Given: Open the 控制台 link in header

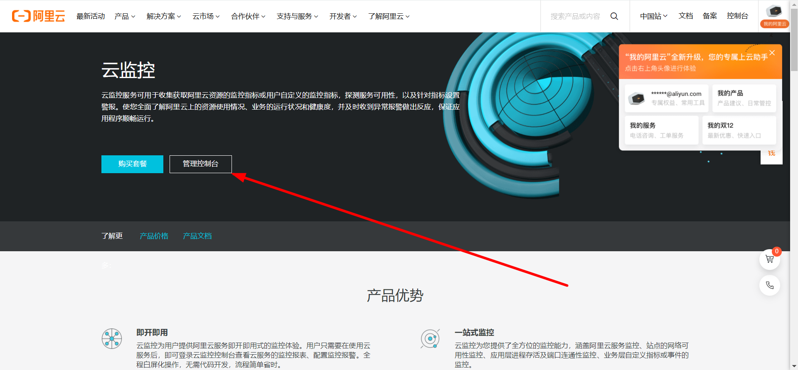Looking at the screenshot, I should [737, 16].
